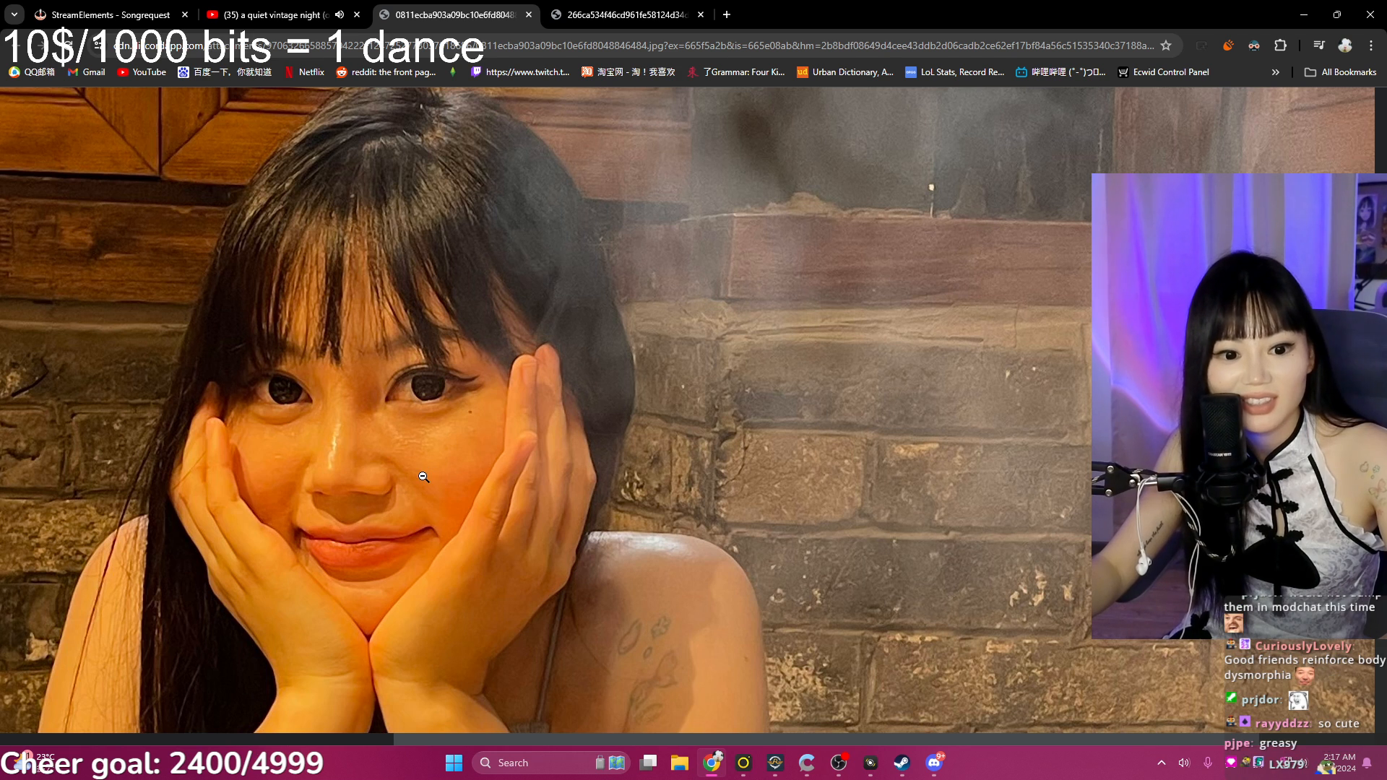Click the Windows taskbar Search box
This screenshot has width=1387, height=780.
[x=538, y=763]
